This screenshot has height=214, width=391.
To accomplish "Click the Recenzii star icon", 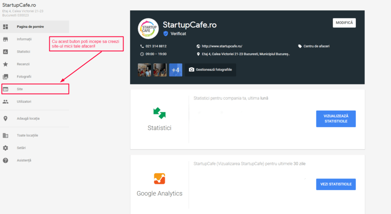I will [5, 64].
